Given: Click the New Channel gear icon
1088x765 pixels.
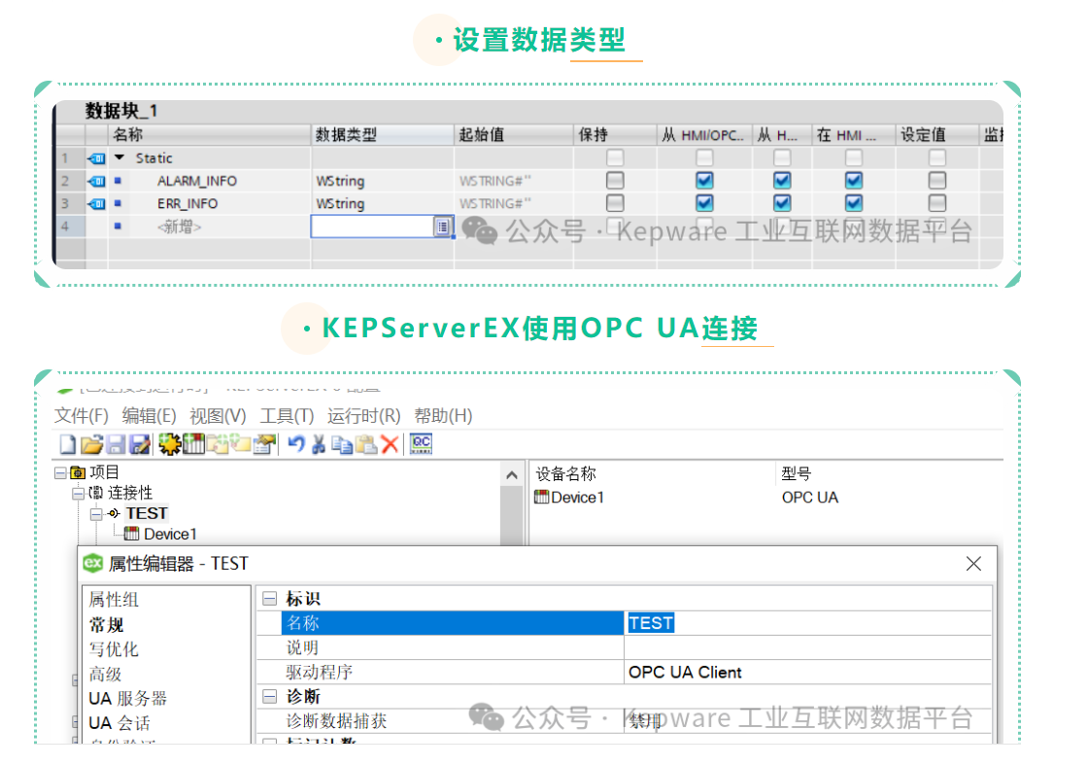Looking at the screenshot, I should [x=169, y=443].
